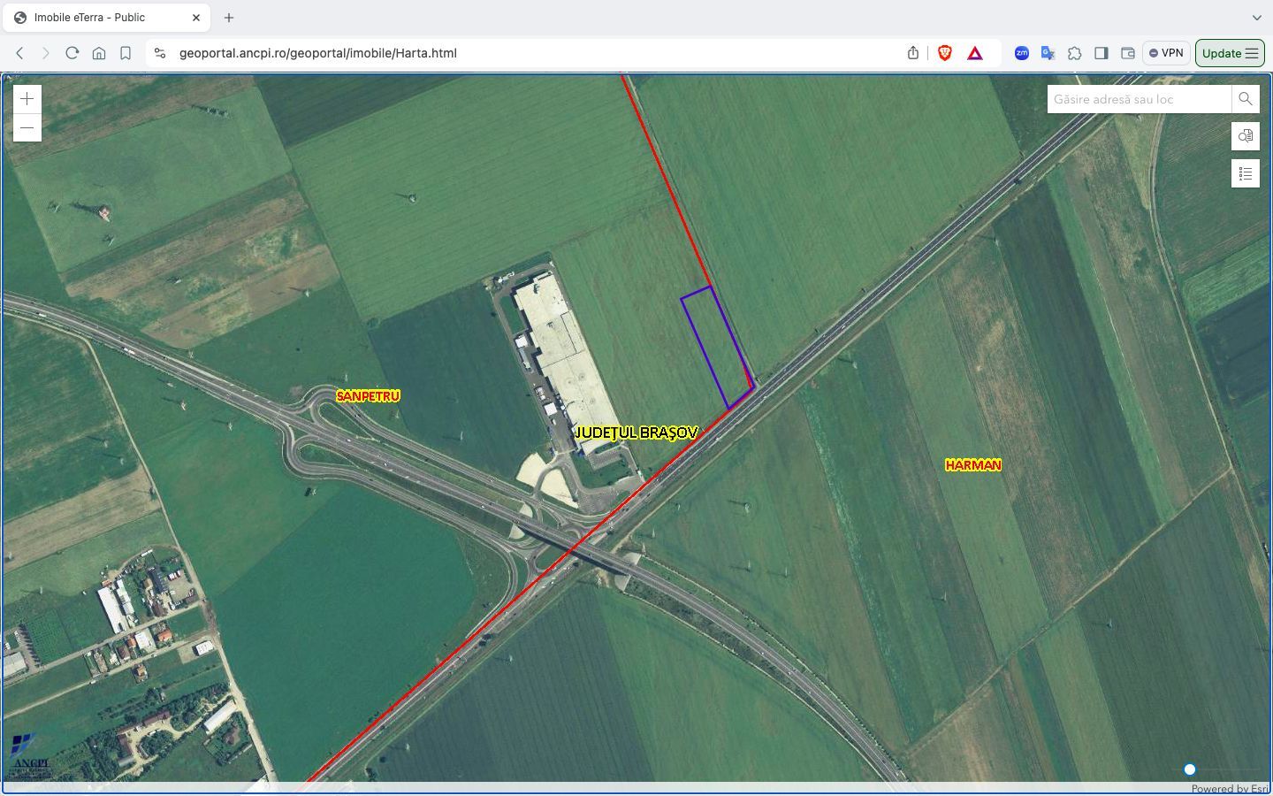Open the Update hamburger menu
Viewport: 1273px width, 796px height.
coord(1253,53)
